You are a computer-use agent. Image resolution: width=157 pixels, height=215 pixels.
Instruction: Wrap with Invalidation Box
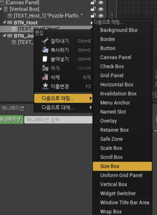[x=122, y=93]
